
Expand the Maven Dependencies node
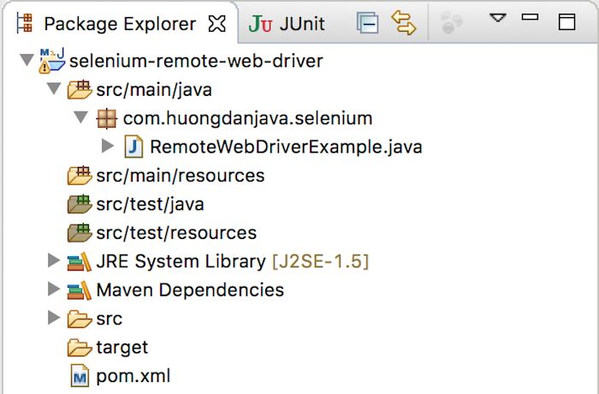[x=54, y=289]
